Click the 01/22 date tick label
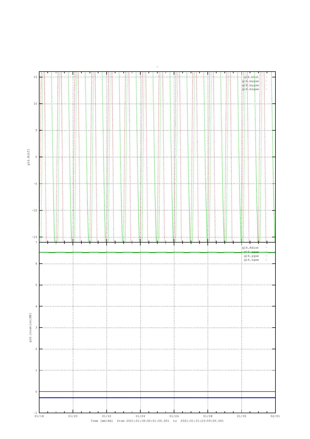 click(107, 416)
